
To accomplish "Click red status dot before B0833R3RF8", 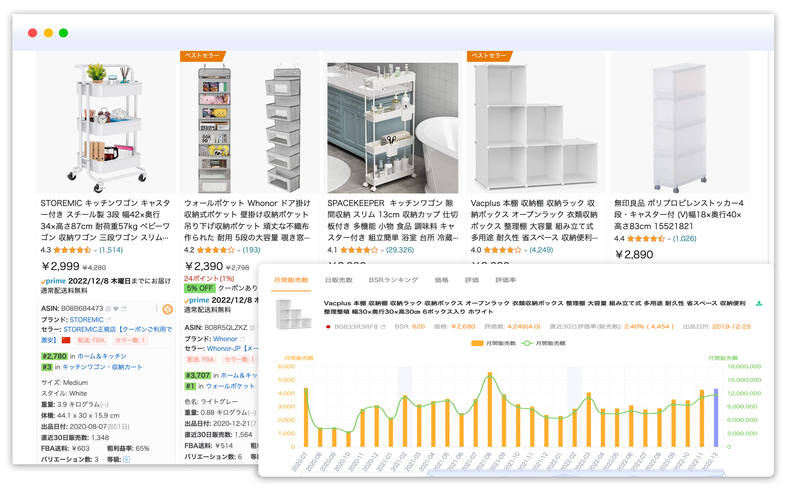I will (328, 327).
